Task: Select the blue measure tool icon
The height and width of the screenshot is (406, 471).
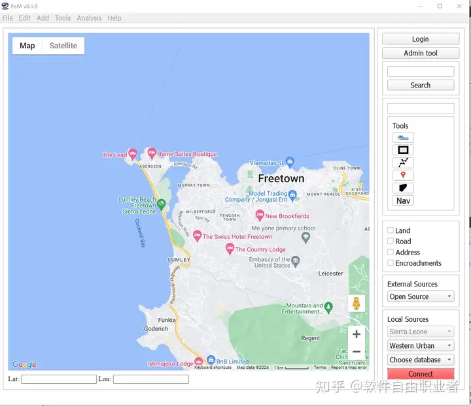Action: (x=403, y=138)
